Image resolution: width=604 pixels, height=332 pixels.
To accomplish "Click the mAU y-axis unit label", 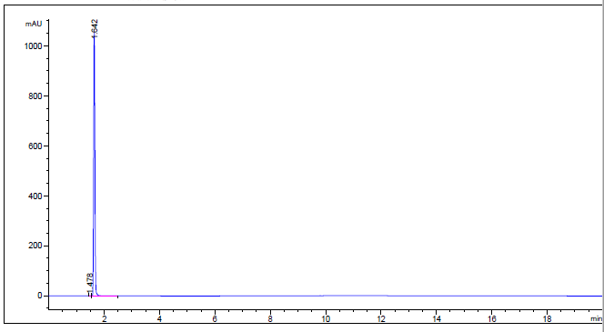I will point(34,24).
